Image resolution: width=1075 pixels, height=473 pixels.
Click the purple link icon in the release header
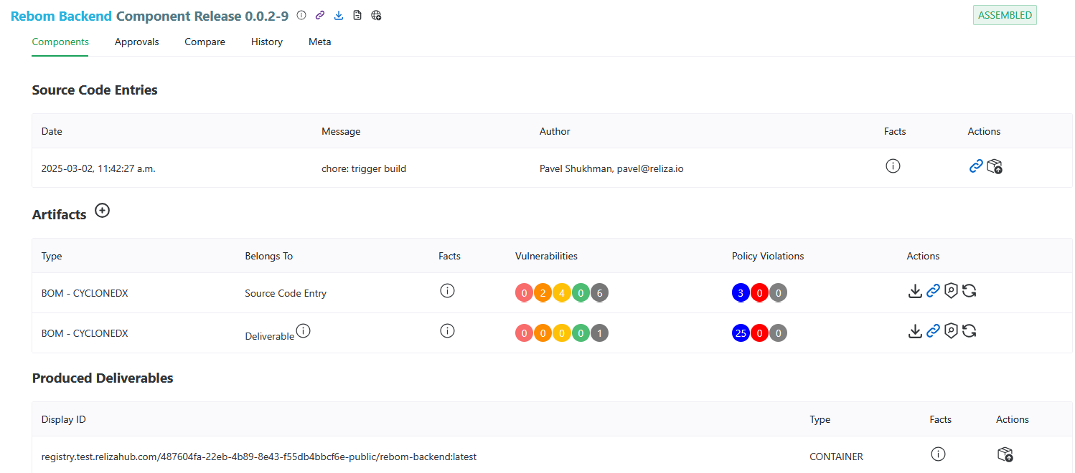[320, 15]
